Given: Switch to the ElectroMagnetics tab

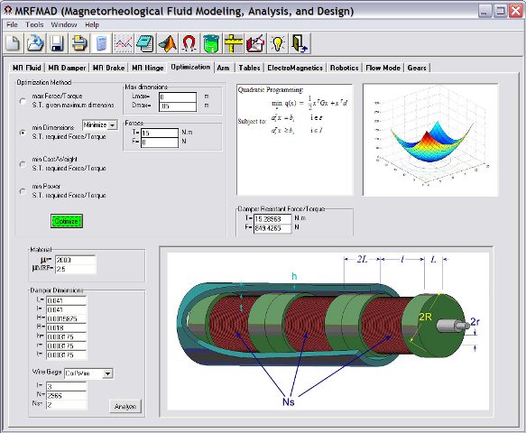Looking at the screenshot, I should 295,68.
